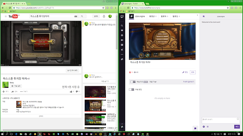Open Twitch sparkle icon in the sidebar

[122, 49]
